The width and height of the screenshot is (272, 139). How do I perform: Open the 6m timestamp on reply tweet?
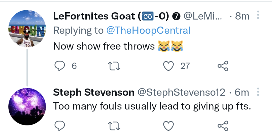242,93
